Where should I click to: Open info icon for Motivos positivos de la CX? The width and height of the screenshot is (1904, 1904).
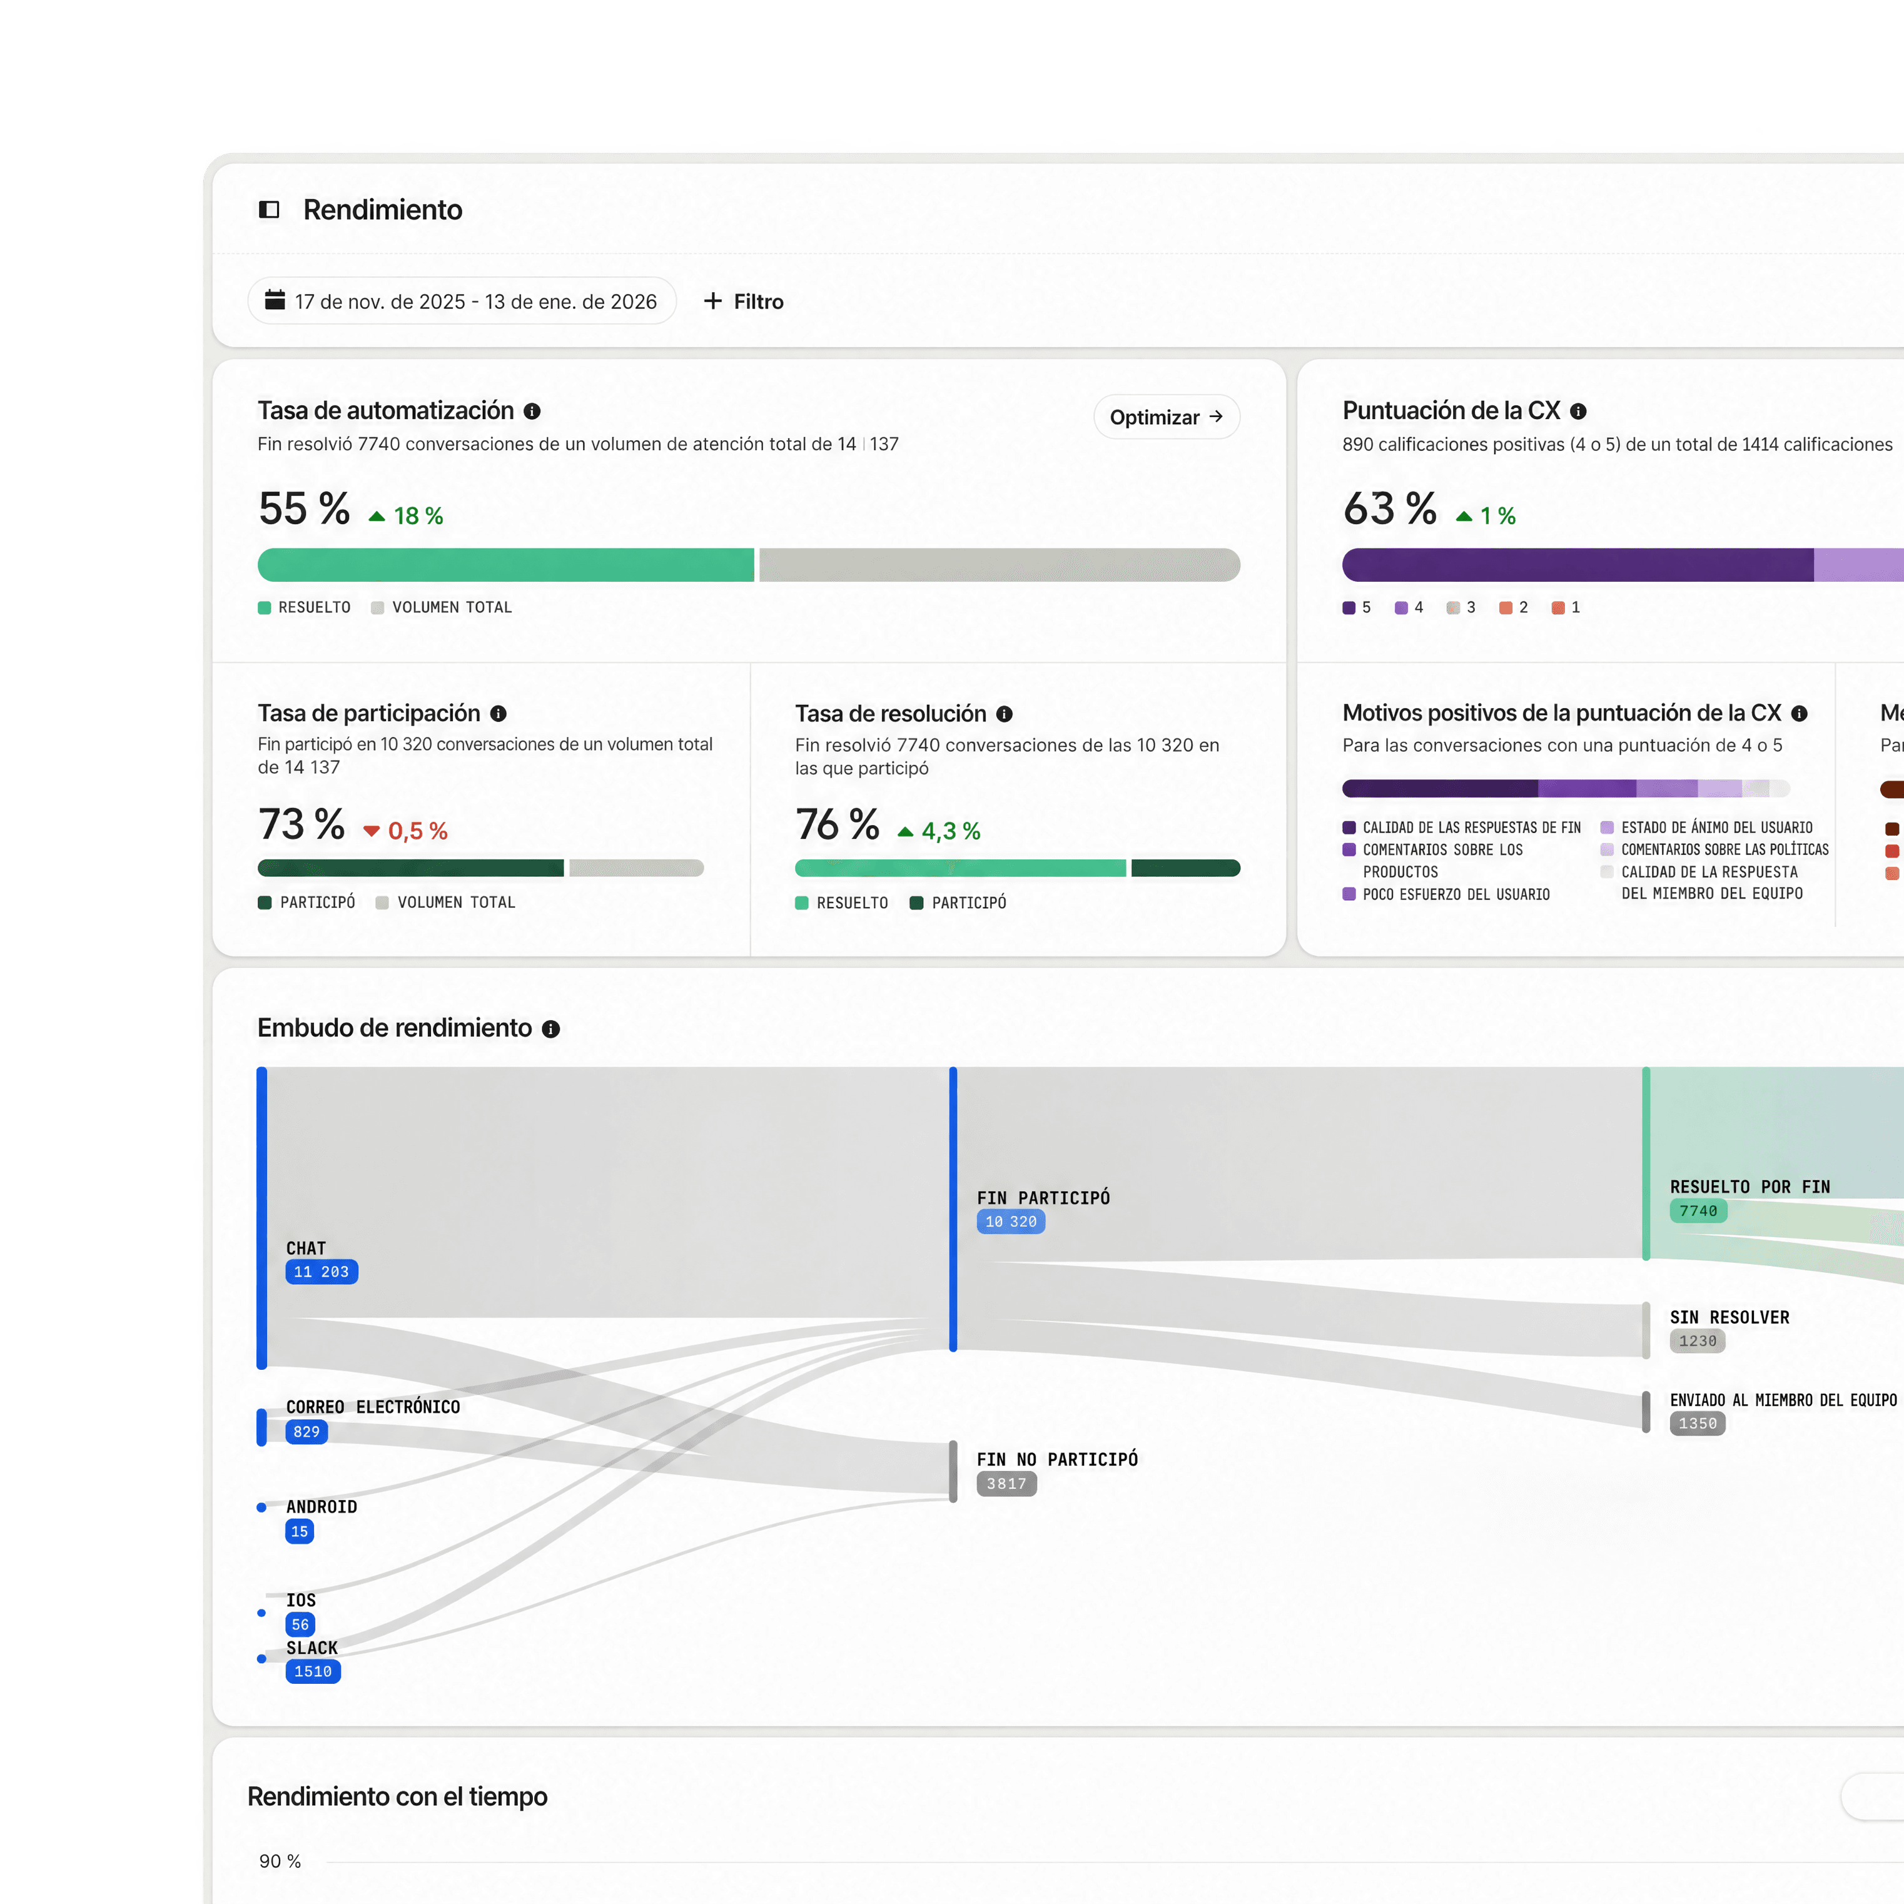tap(1800, 714)
